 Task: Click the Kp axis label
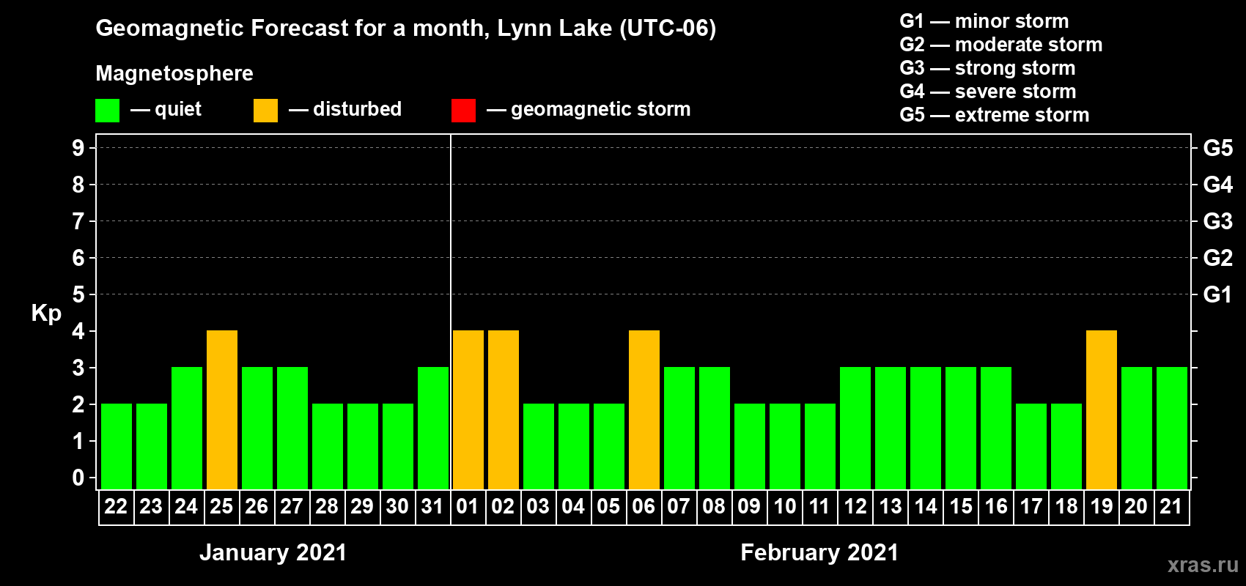pyautogui.click(x=46, y=314)
